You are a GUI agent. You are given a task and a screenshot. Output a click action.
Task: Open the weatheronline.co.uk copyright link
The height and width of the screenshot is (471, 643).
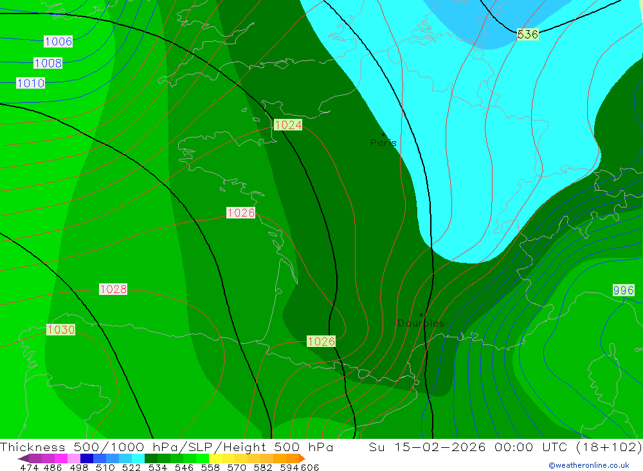[x=589, y=465]
